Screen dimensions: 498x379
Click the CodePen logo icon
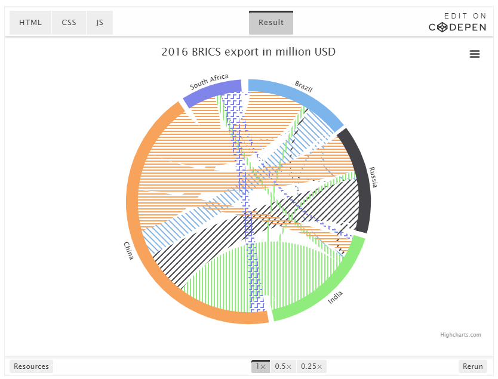click(442, 27)
